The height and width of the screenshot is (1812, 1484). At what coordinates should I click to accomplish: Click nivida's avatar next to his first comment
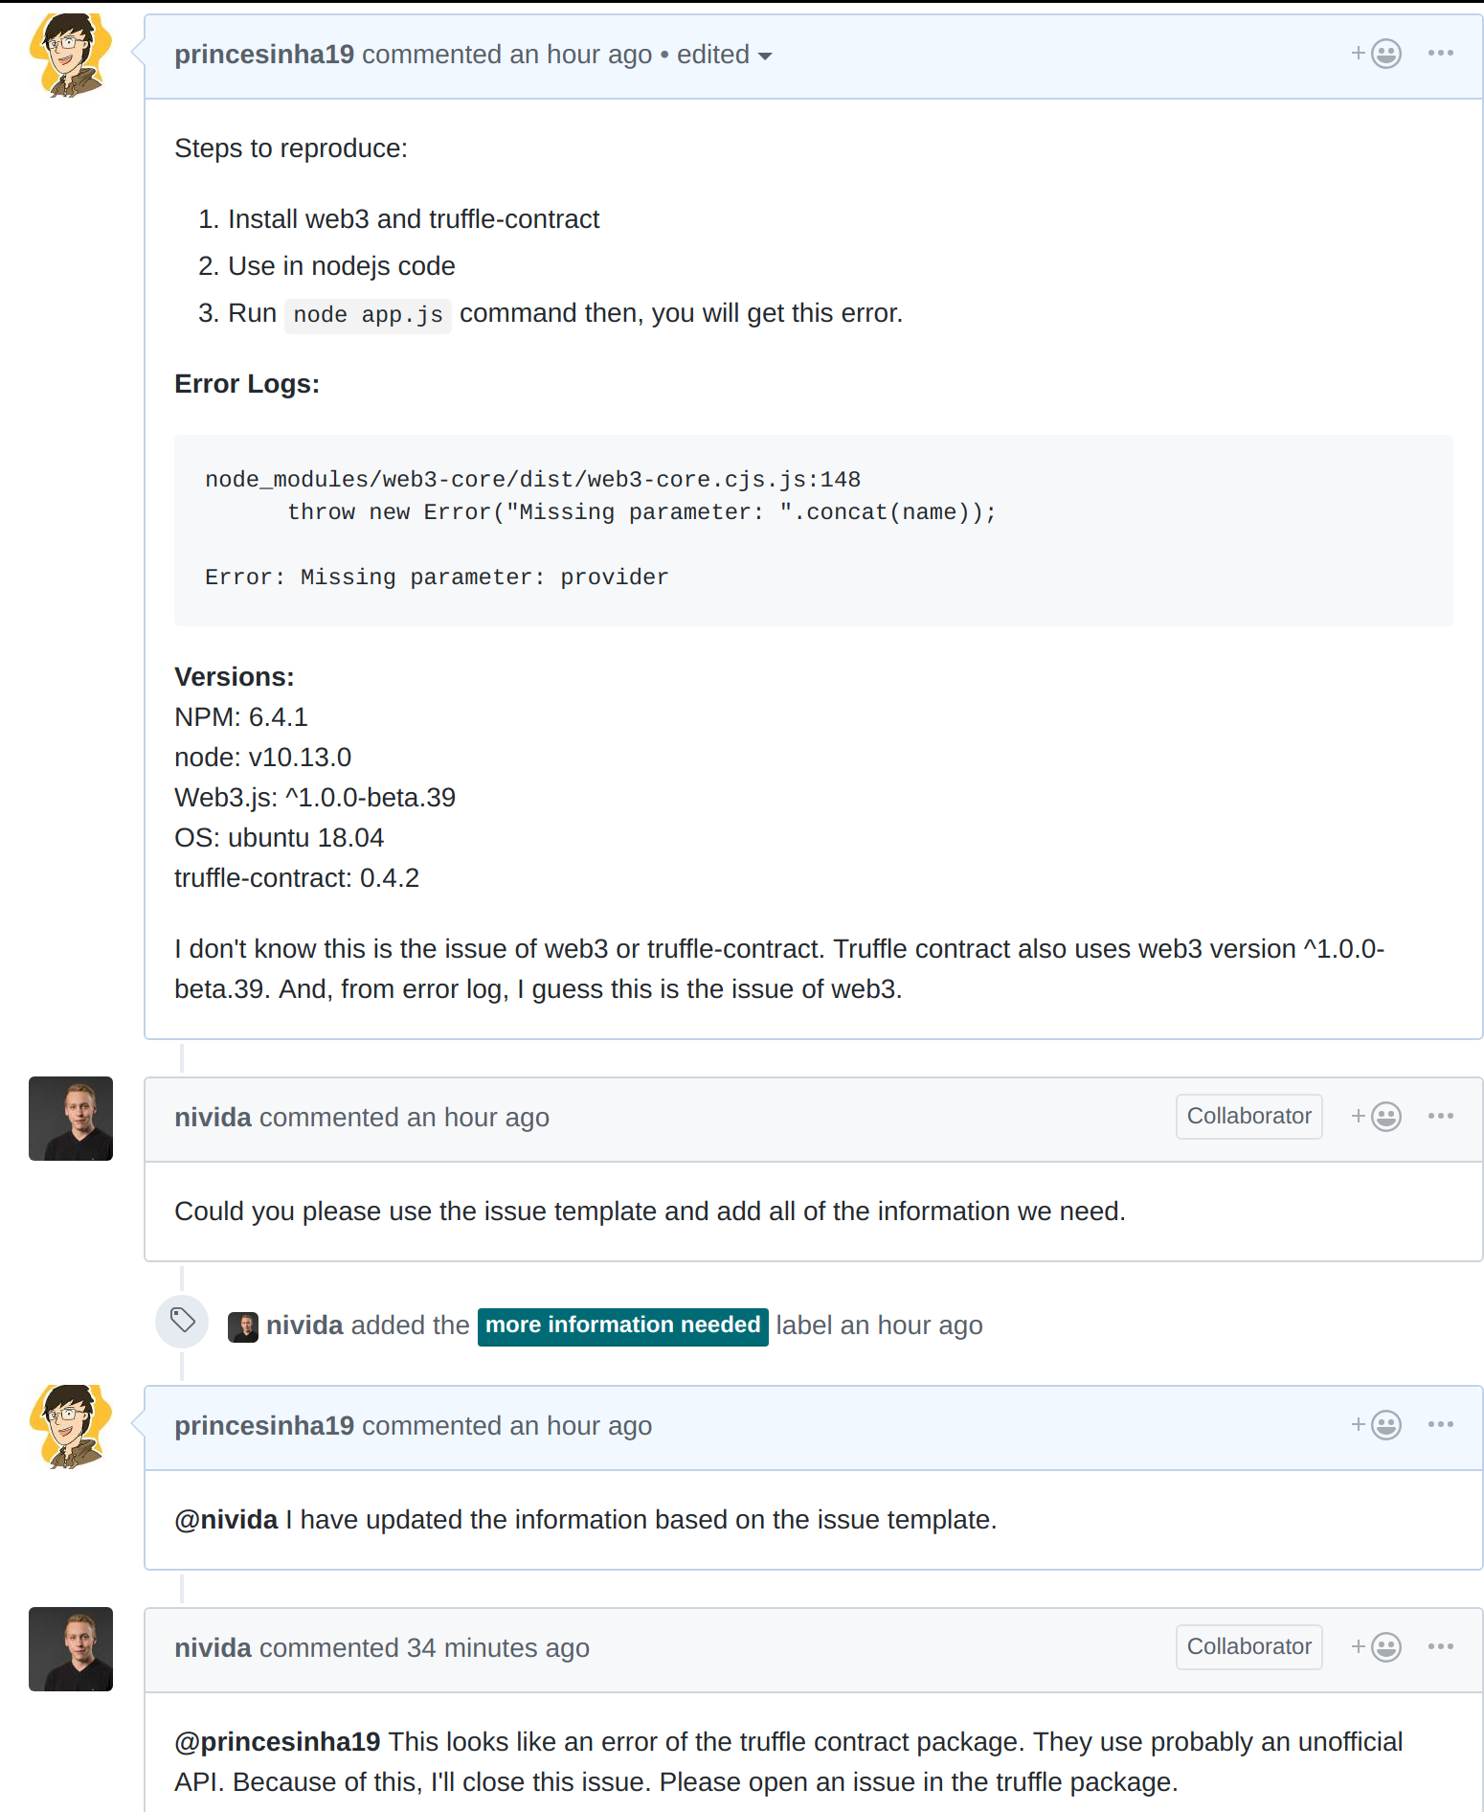[x=70, y=1119]
